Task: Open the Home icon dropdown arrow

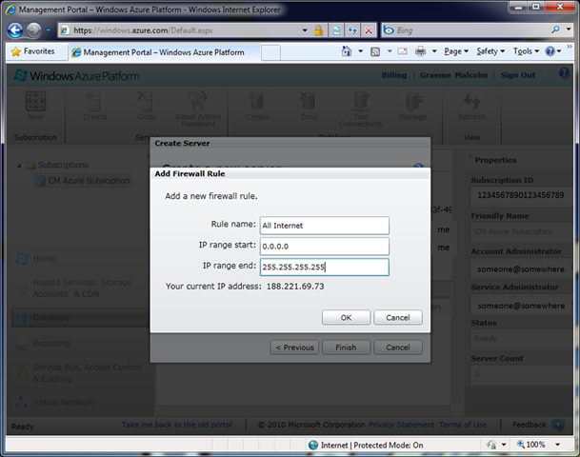Action: click(x=360, y=51)
